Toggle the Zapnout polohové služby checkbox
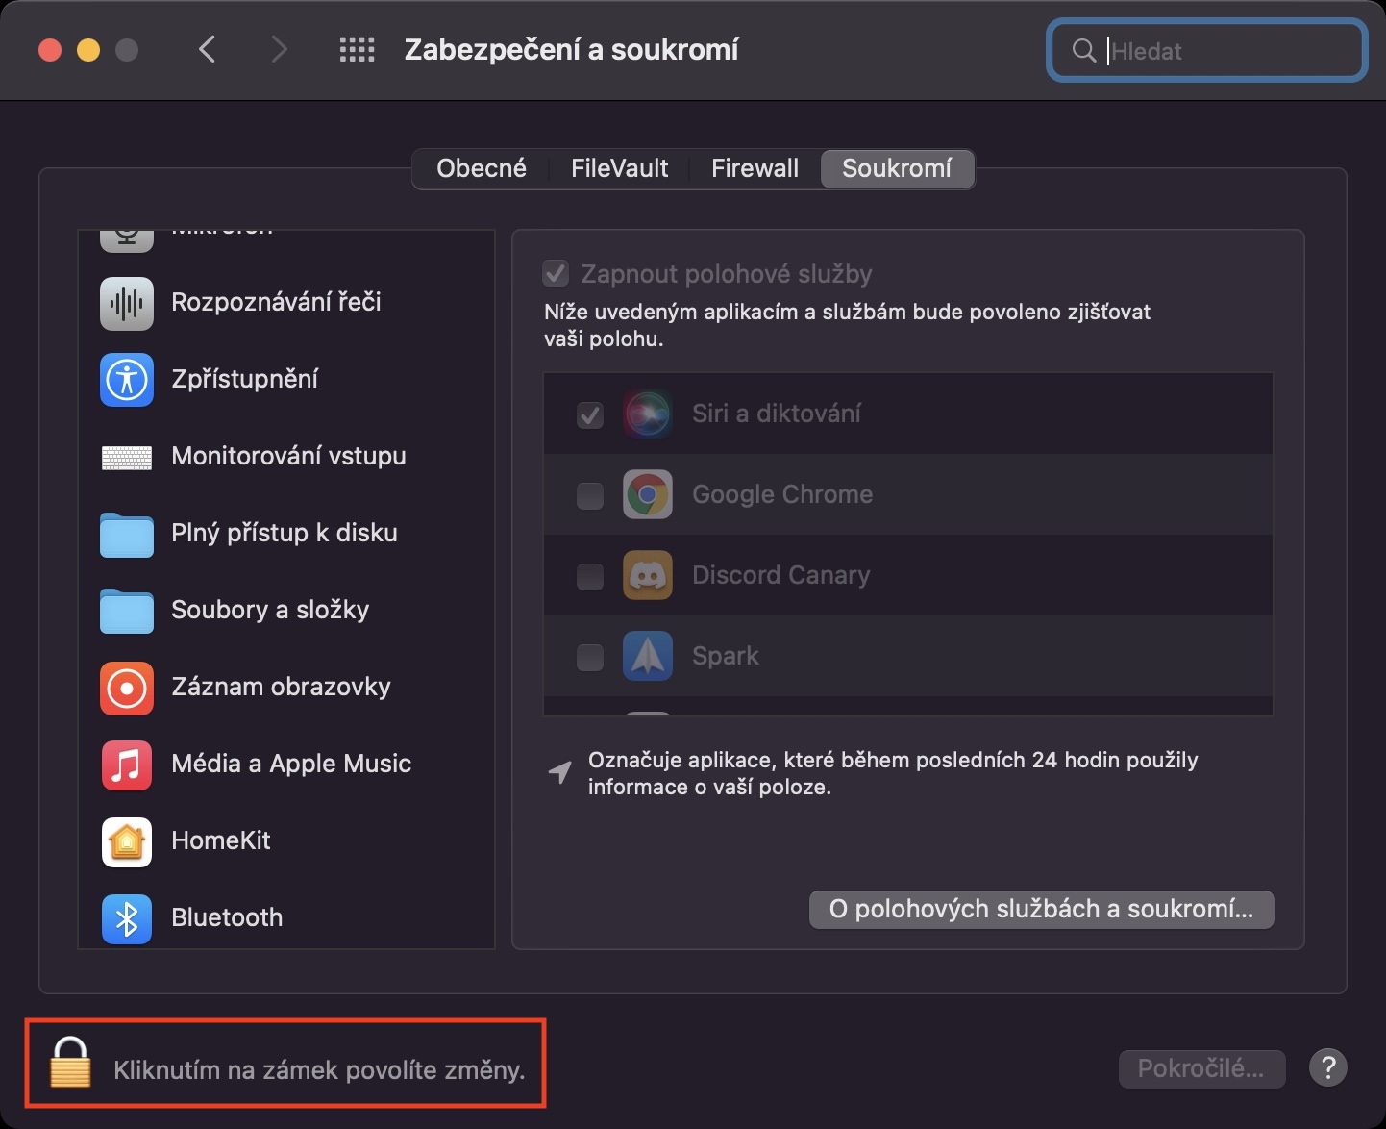The height and width of the screenshot is (1129, 1386). point(556,274)
